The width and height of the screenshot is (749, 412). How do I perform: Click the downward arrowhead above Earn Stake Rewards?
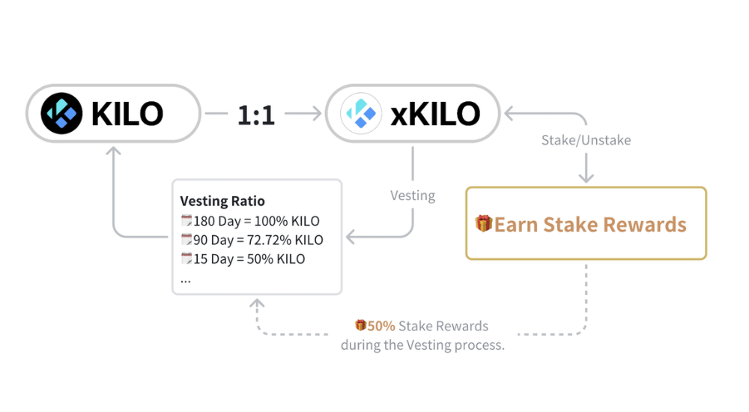[x=586, y=178]
